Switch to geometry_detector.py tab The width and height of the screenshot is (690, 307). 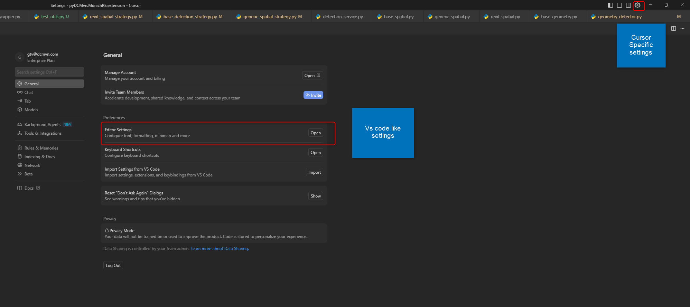[x=619, y=17]
